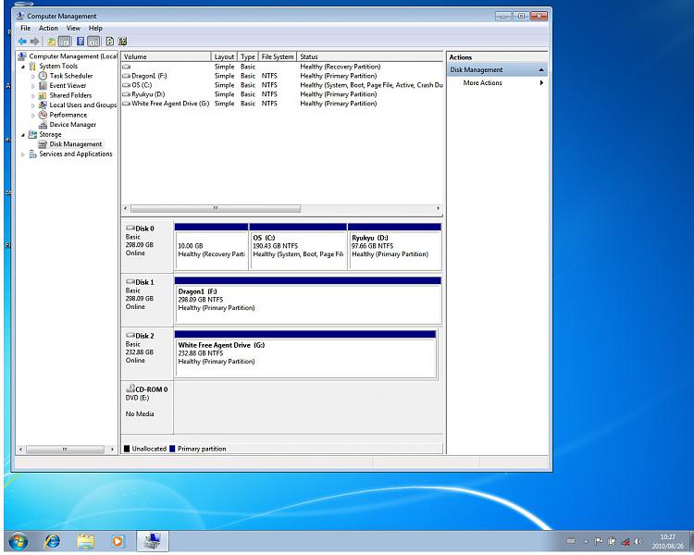Click volume list horizontal scrollbar thumb
Viewport: 694px width, 555px height.
[x=216, y=208]
